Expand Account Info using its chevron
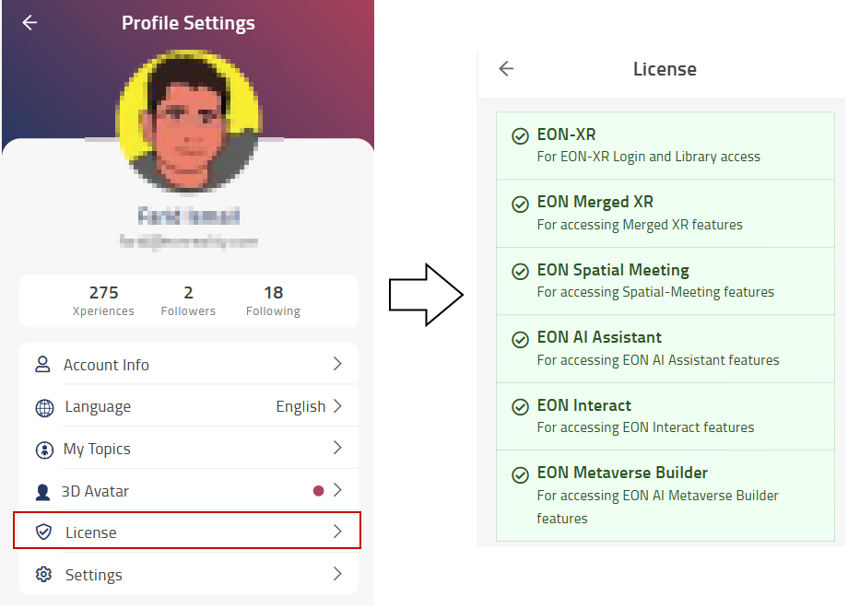Image resolution: width=848 pixels, height=608 pixels. pyautogui.click(x=337, y=365)
